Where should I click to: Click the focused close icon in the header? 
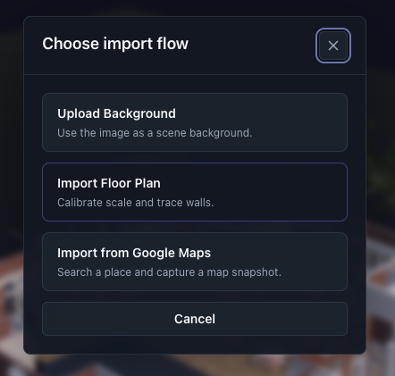tap(333, 46)
